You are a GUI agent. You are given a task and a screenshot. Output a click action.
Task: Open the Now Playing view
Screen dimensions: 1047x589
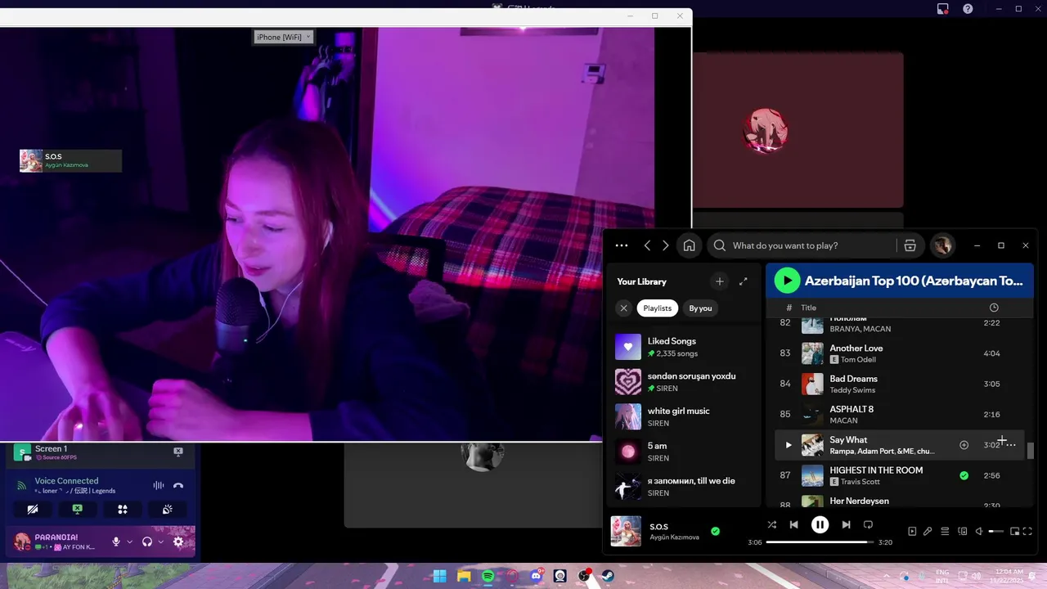[912, 531]
